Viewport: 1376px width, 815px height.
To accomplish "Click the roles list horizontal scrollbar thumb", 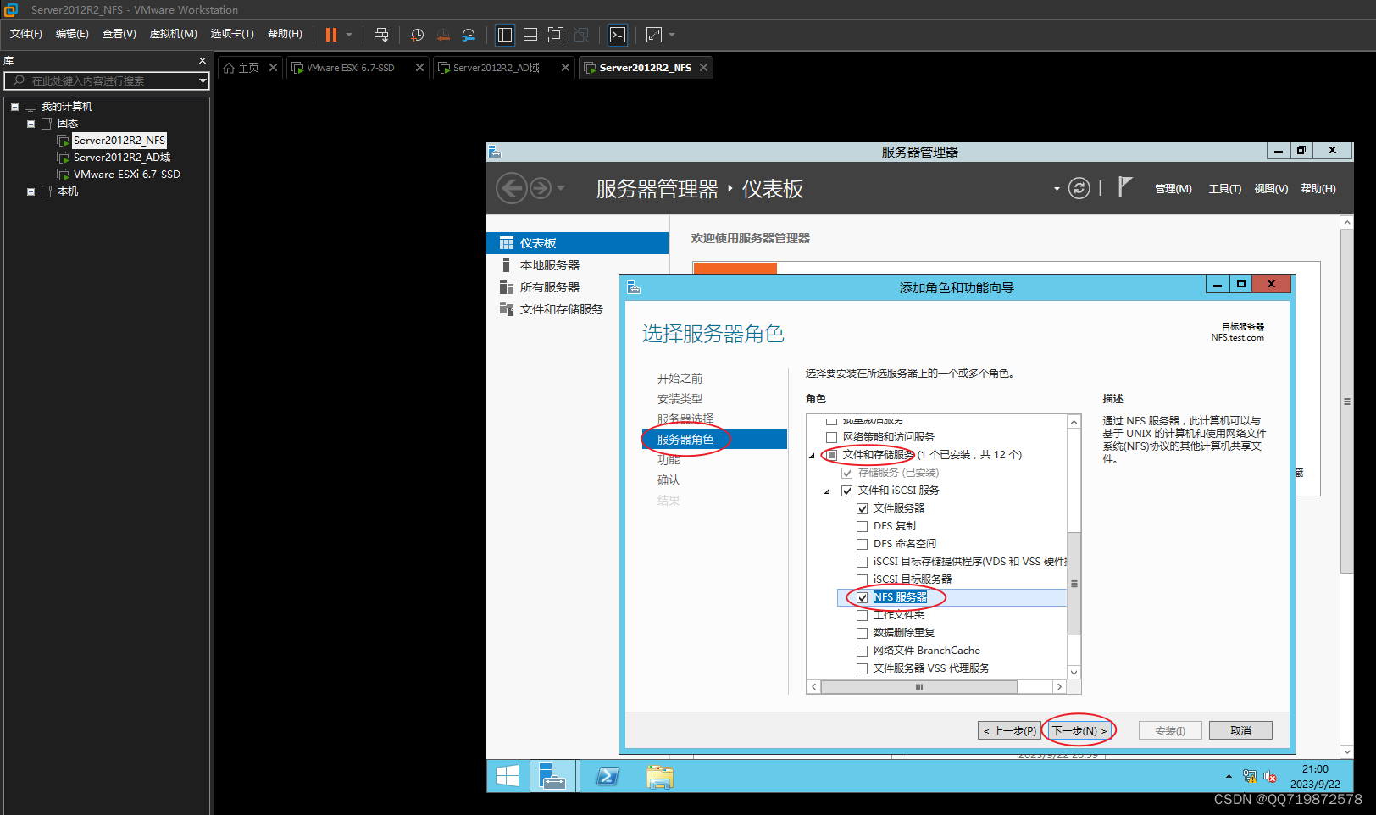I will 918,687.
